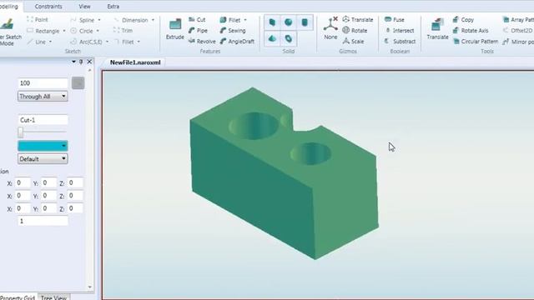Select the Arc(C,S,E) tool

(87, 42)
